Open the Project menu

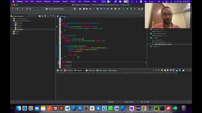click(x=73, y=1)
